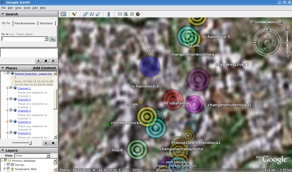Uncheck the Channel 1 checkbox
Viewport: 292px width, 172px height.
[11, 87]
